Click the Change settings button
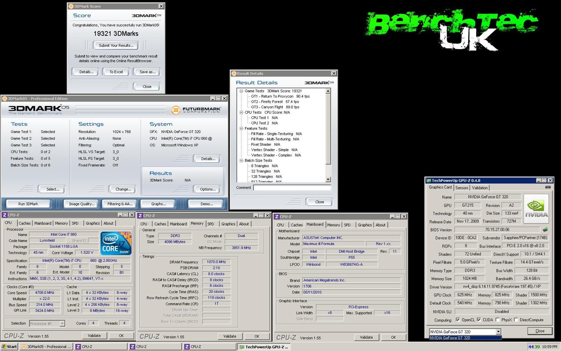Screen dimensions: 561x351 coord(123,189)
